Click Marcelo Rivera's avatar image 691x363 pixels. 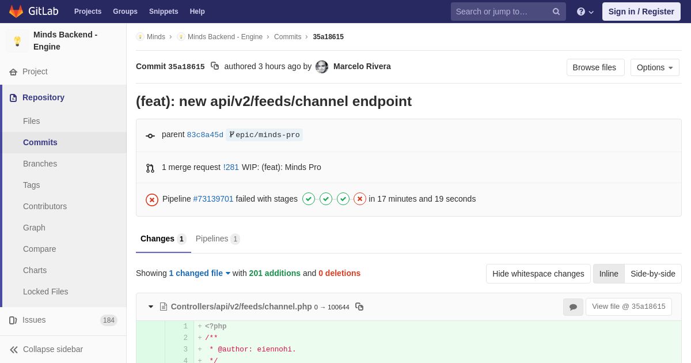[x=322, y=67]
